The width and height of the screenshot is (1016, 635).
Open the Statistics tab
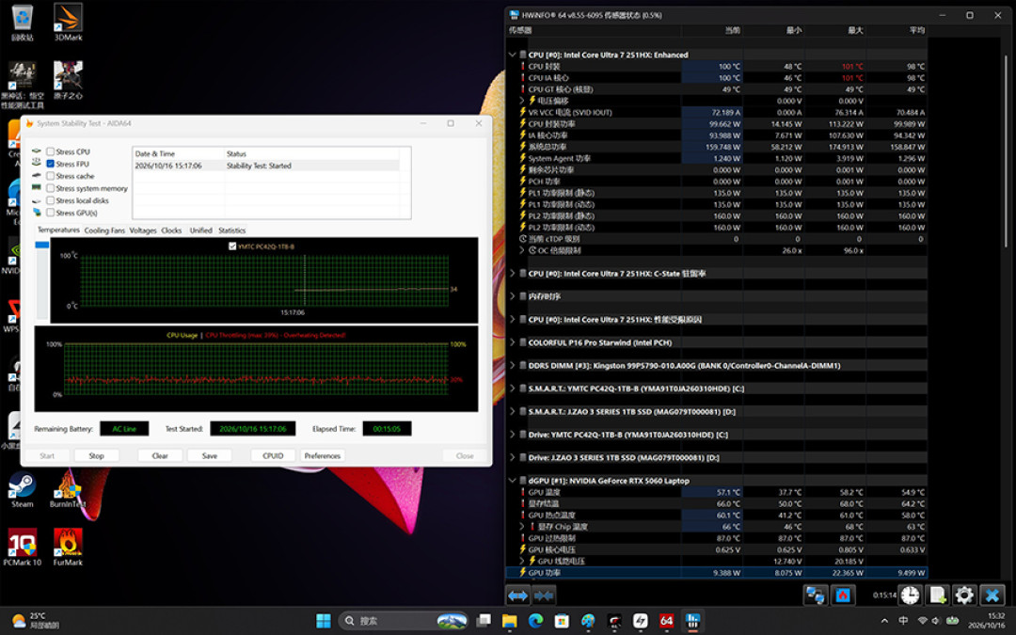tap(232, 230)
